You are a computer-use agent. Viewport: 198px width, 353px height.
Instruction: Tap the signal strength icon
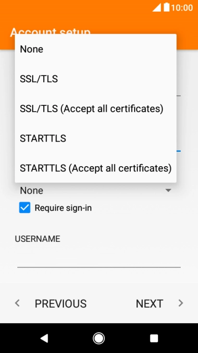(x=157, y=7)
